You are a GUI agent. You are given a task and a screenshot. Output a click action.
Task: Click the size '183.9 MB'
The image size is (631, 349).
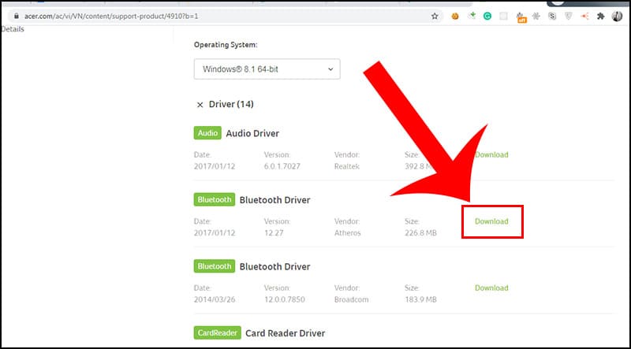(420, 300)
